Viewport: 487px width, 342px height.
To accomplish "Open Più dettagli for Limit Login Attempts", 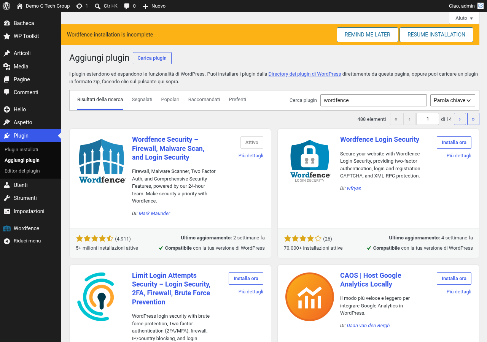I will click(x=251, y=292).
